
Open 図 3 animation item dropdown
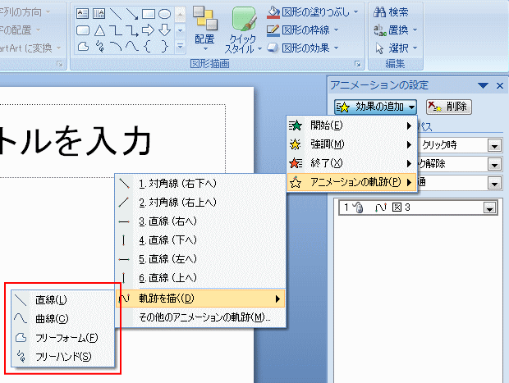click(490, 207)
